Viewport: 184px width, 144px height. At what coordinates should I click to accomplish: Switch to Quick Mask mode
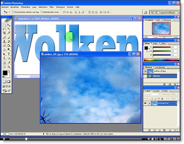(x=9, y=82)
